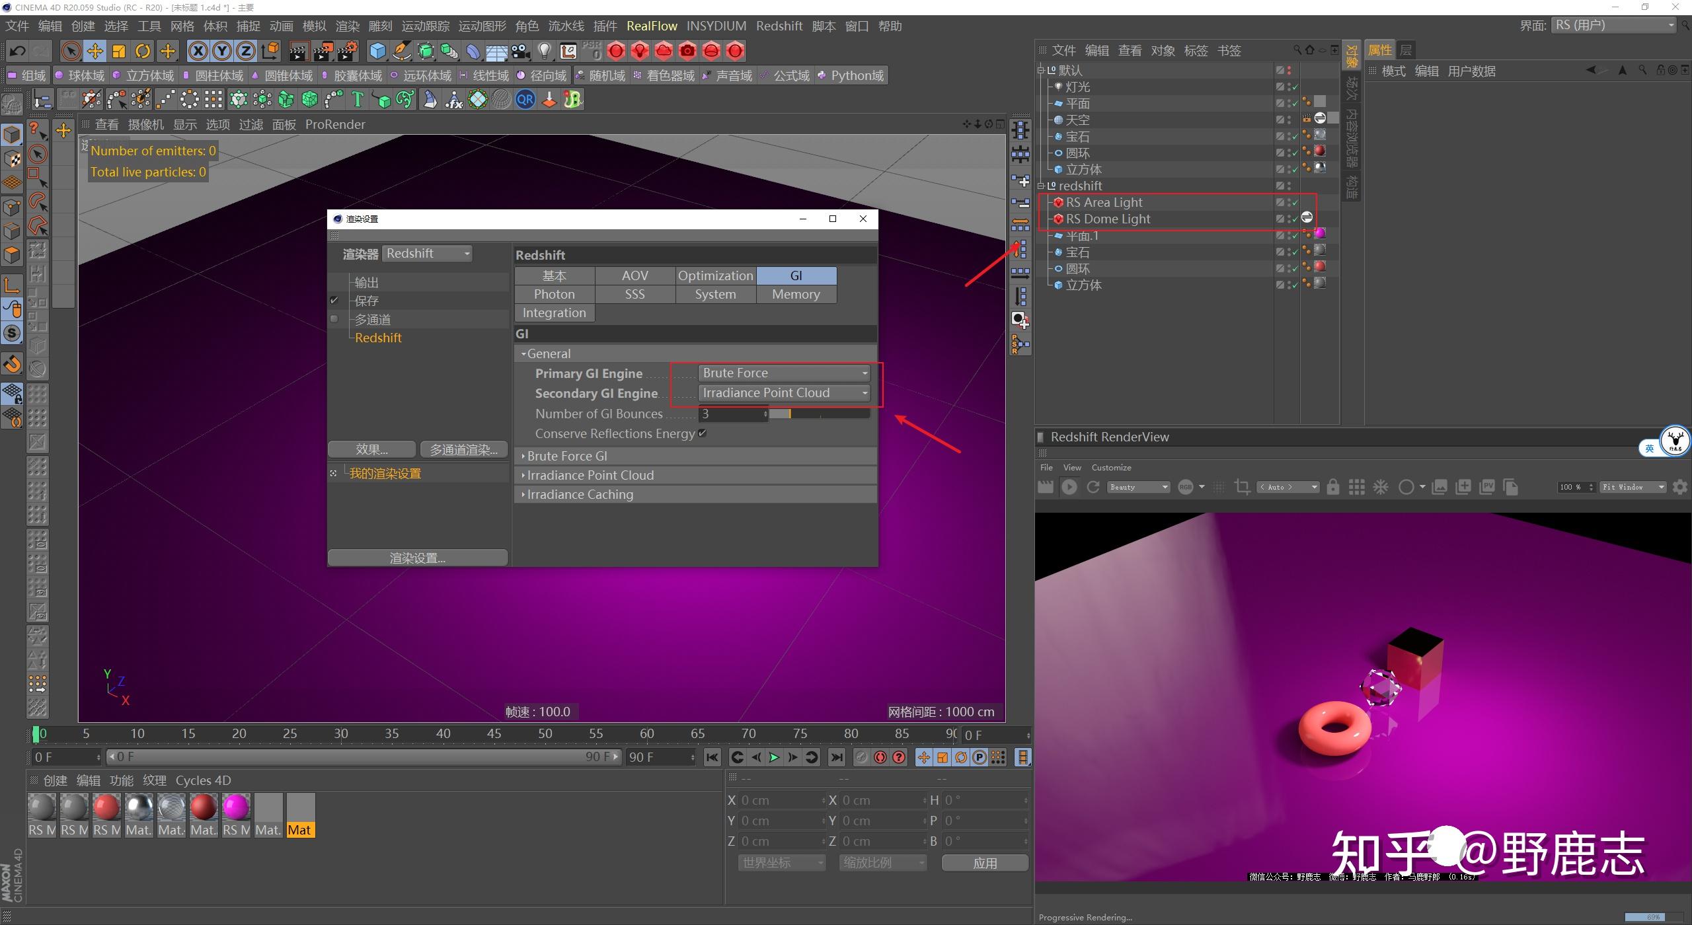The width and height of the screenshot is (1692, 925).
Task: Toggle visibility dots for 天空 object
Action: 1289,120
